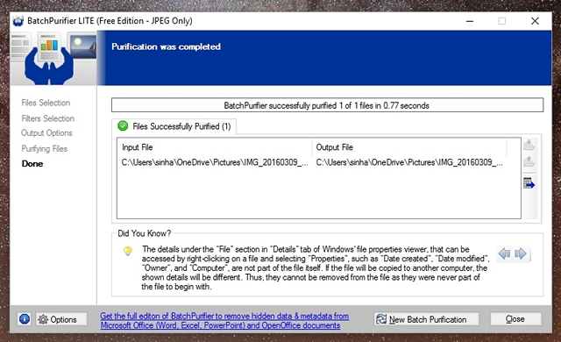Open the full edition BatchPurifier link
This screenshot has height=342, width=561.
click(224, 321)
